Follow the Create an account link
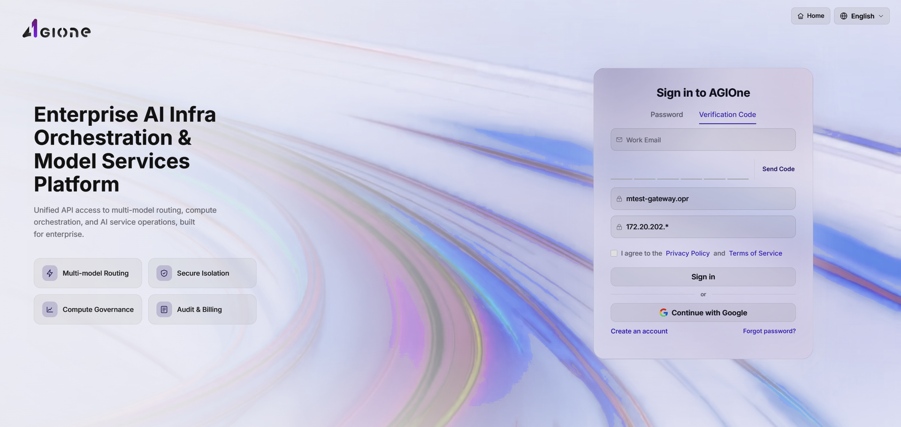Viewport: 901px width, 427px height. coord(639,331)
